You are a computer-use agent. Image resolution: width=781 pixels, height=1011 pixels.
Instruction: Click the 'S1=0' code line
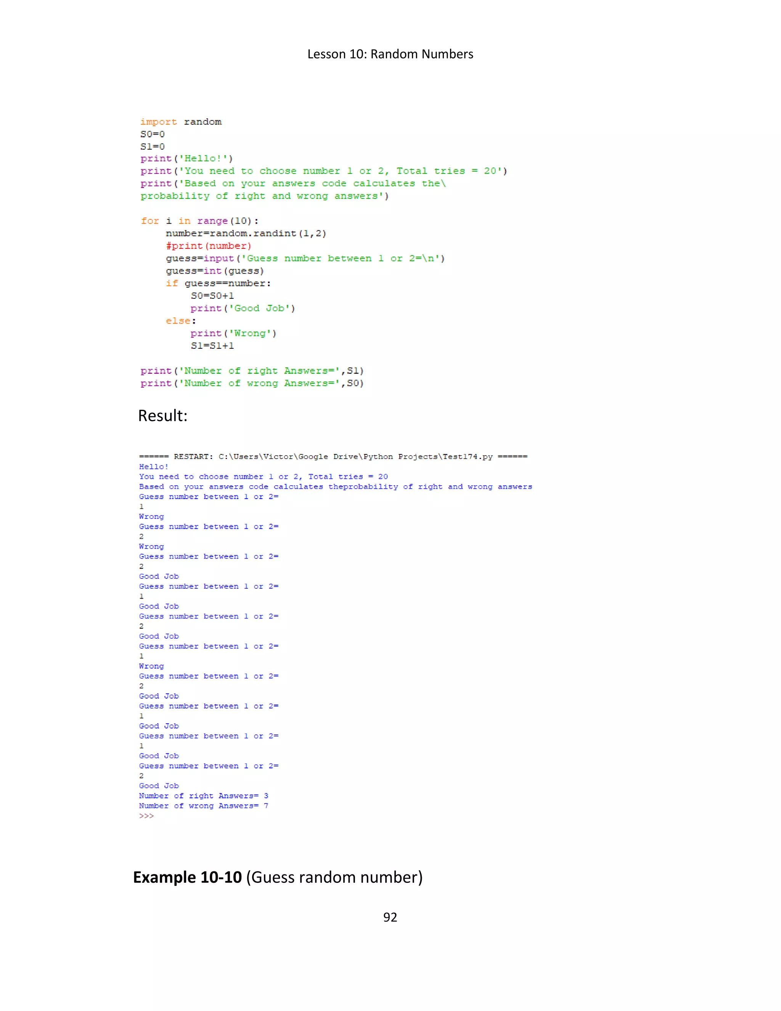[153, 147]
